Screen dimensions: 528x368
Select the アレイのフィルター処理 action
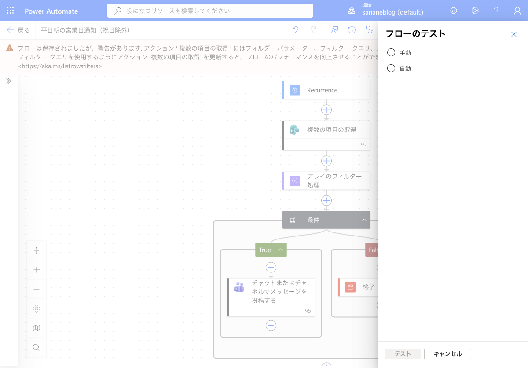coord(326,180)
